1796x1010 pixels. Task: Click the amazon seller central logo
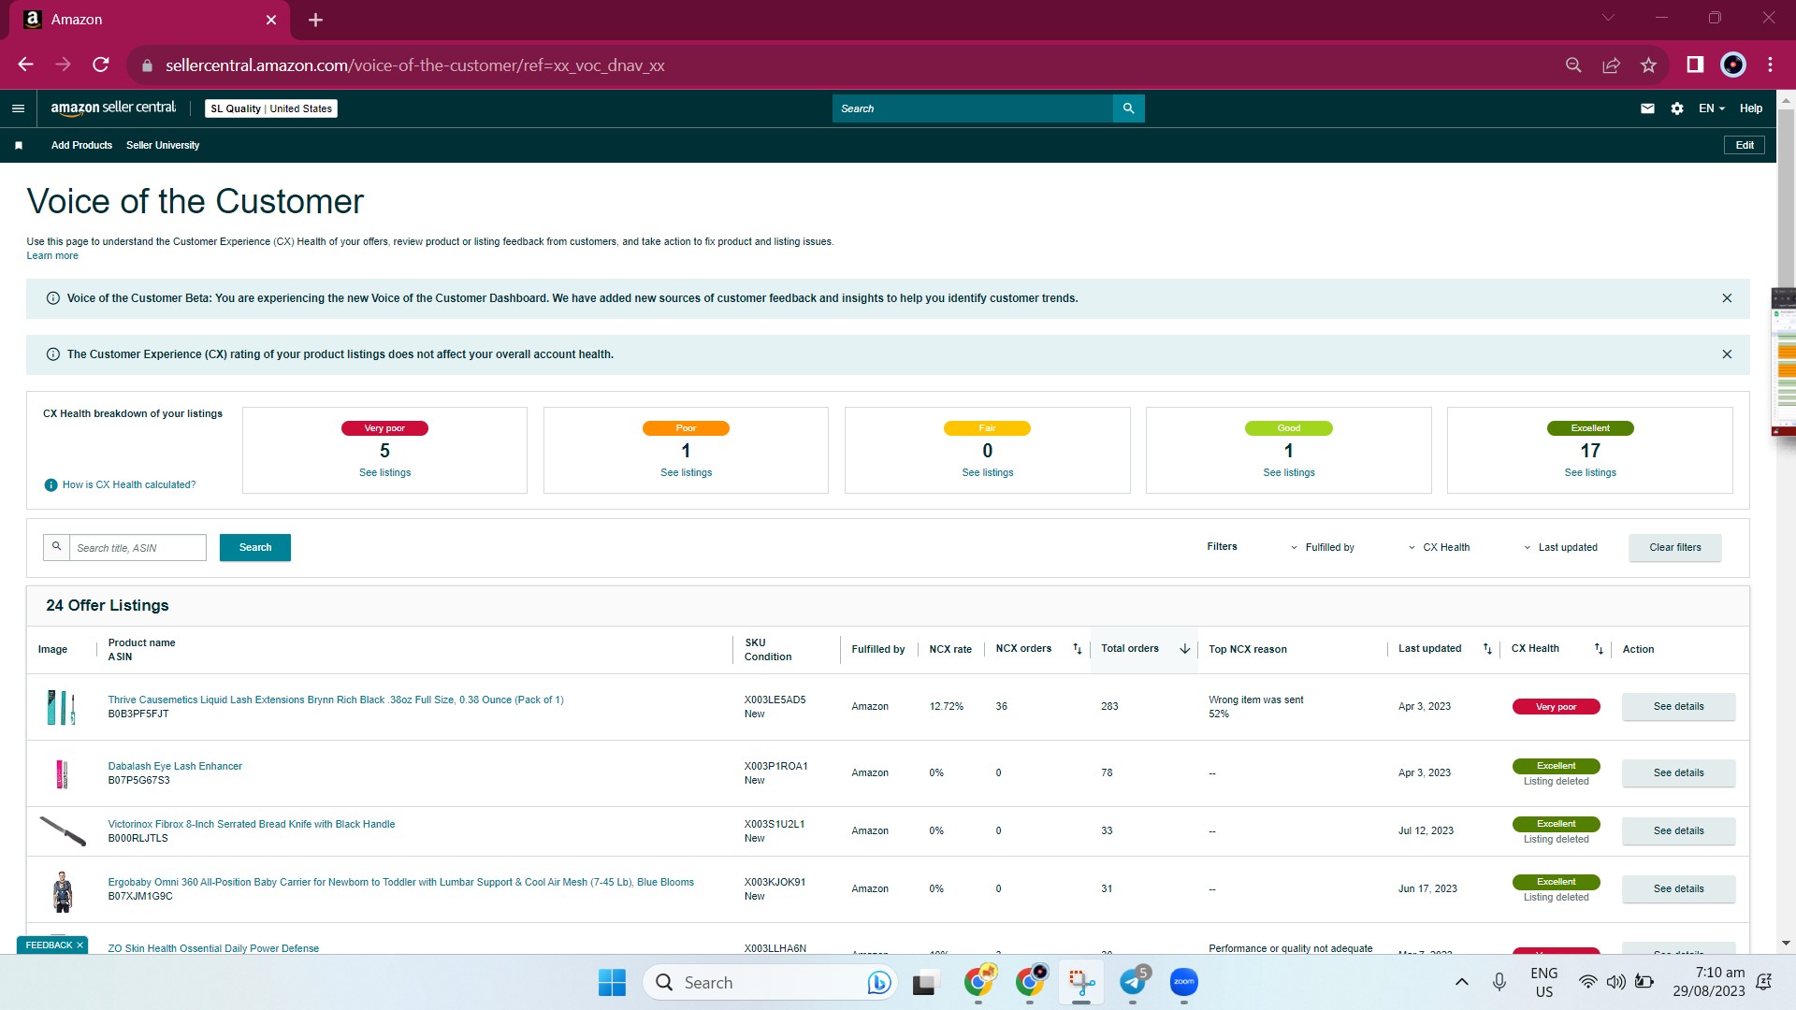coord(113,108)
